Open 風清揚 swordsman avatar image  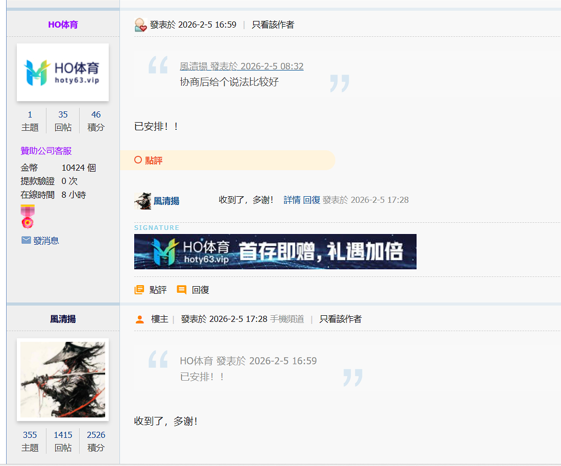pos(63,379)
